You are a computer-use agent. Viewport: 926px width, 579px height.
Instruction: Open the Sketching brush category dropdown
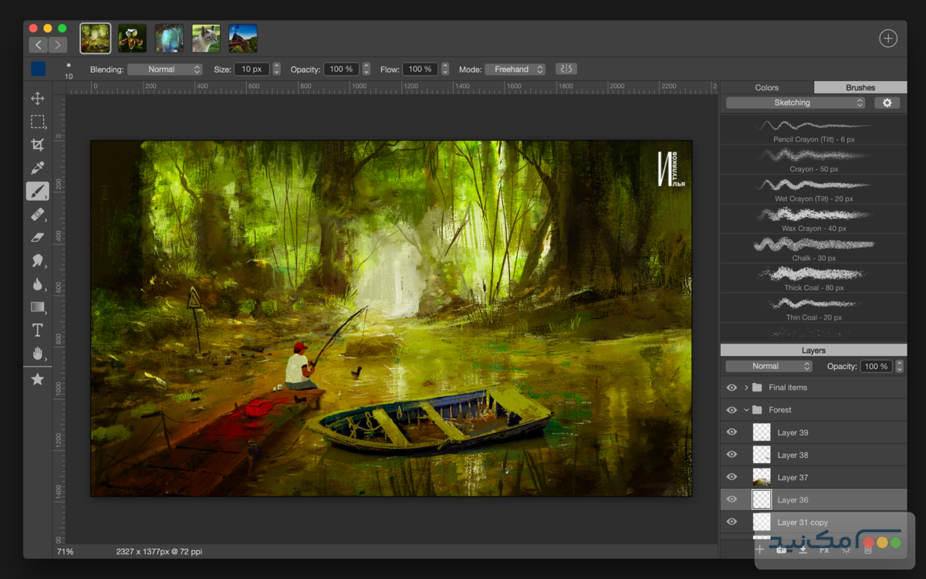pos(795,102)
